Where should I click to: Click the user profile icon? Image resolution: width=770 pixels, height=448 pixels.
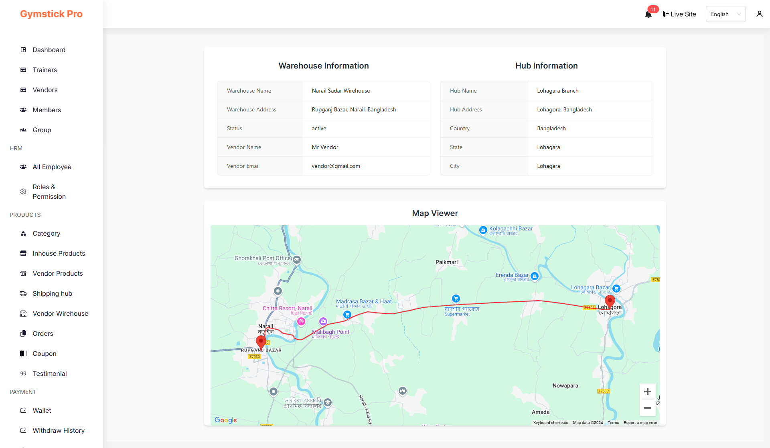tap(759, 14)
